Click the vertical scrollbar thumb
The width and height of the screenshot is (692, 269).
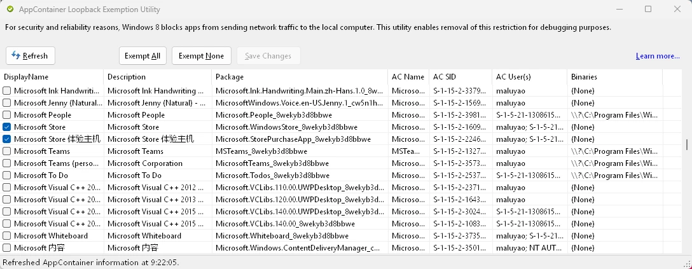[x=686, y=144]
